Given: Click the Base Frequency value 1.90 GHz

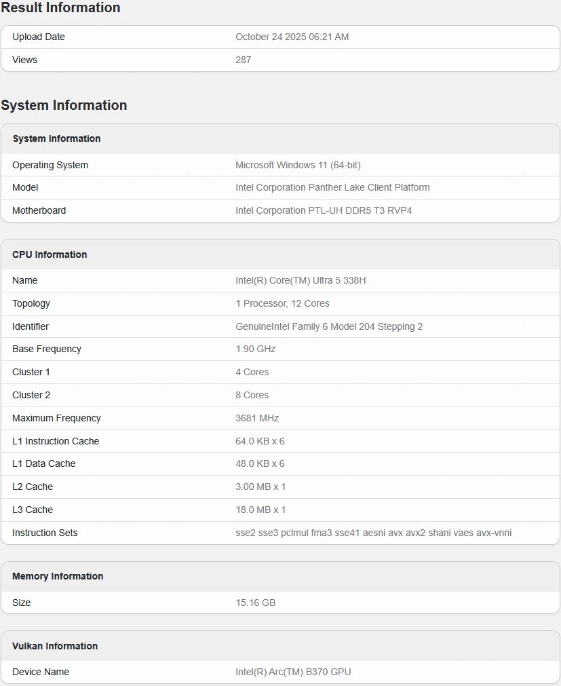Looking at the screenshot, I should pyautogui.click(x=255, y=349).
